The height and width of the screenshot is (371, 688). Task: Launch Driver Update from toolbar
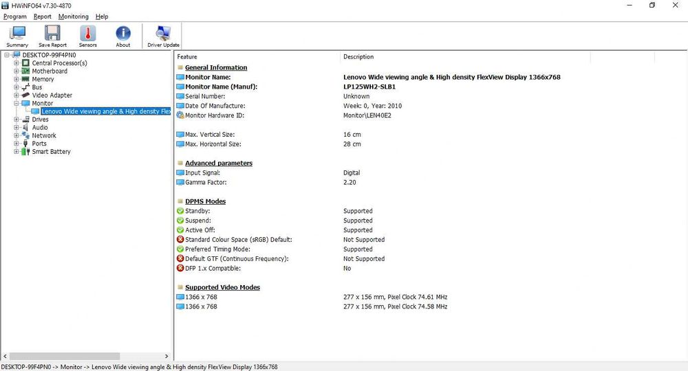coord(163,33)
